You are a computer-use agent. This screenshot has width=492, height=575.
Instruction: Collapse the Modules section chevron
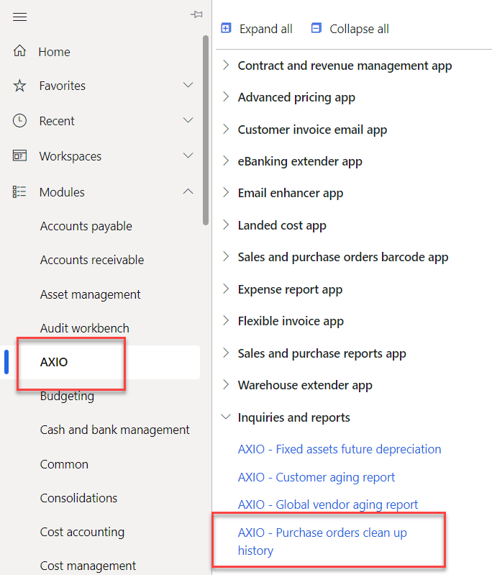[188, 191]
